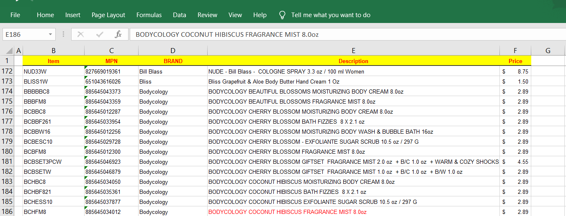Click the Name Box showing E186
Image resolution: width=566 pixels, height=216 pixels.
pyautogui.click(x=25, y=34)
